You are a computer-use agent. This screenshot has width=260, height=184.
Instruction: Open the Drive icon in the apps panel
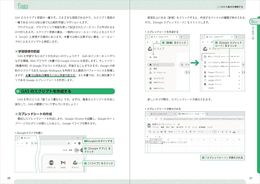75,163
